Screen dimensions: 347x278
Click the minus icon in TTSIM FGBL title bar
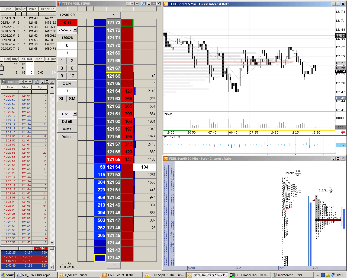132,4
